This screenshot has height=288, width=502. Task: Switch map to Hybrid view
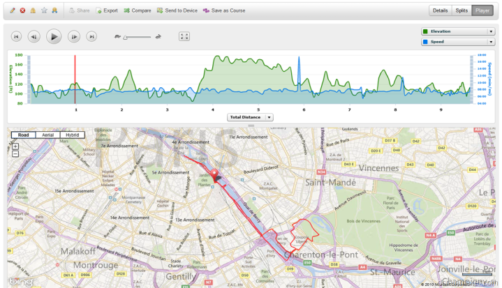(72, 135)
